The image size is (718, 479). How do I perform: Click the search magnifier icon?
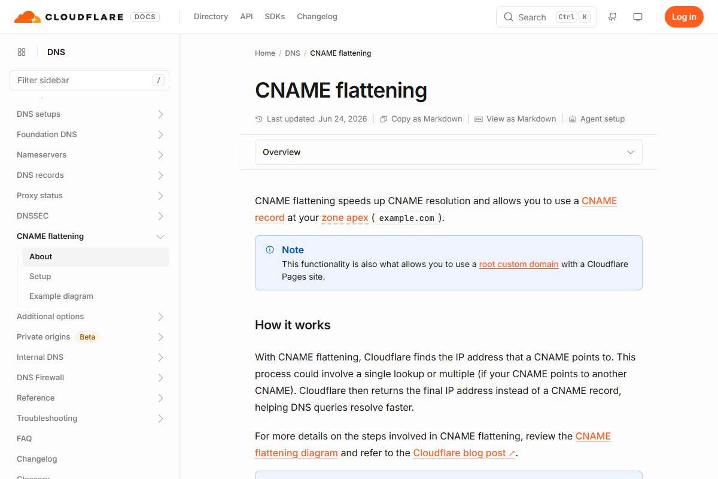[509, 17]
